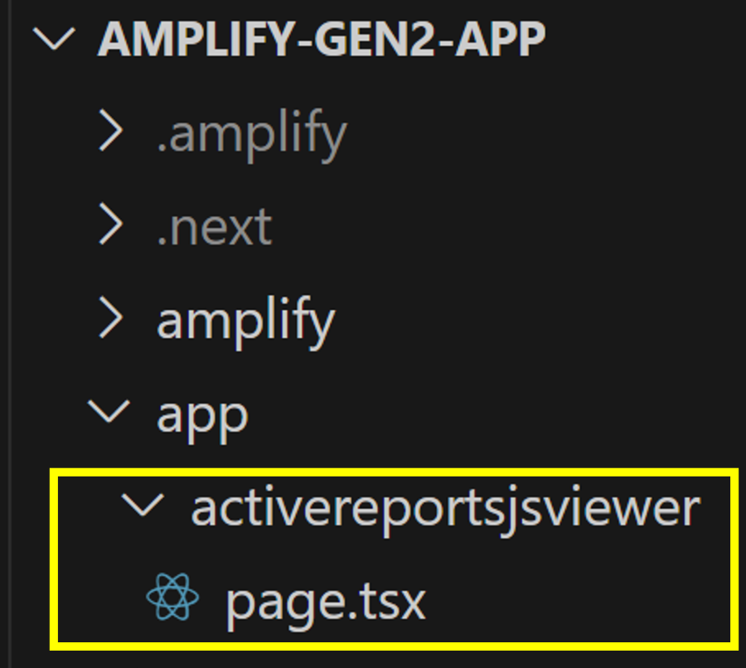This screenshot has height=668, width=746.
Task: Expand the amplify folder chevron
Action: [x=111, y=317]
